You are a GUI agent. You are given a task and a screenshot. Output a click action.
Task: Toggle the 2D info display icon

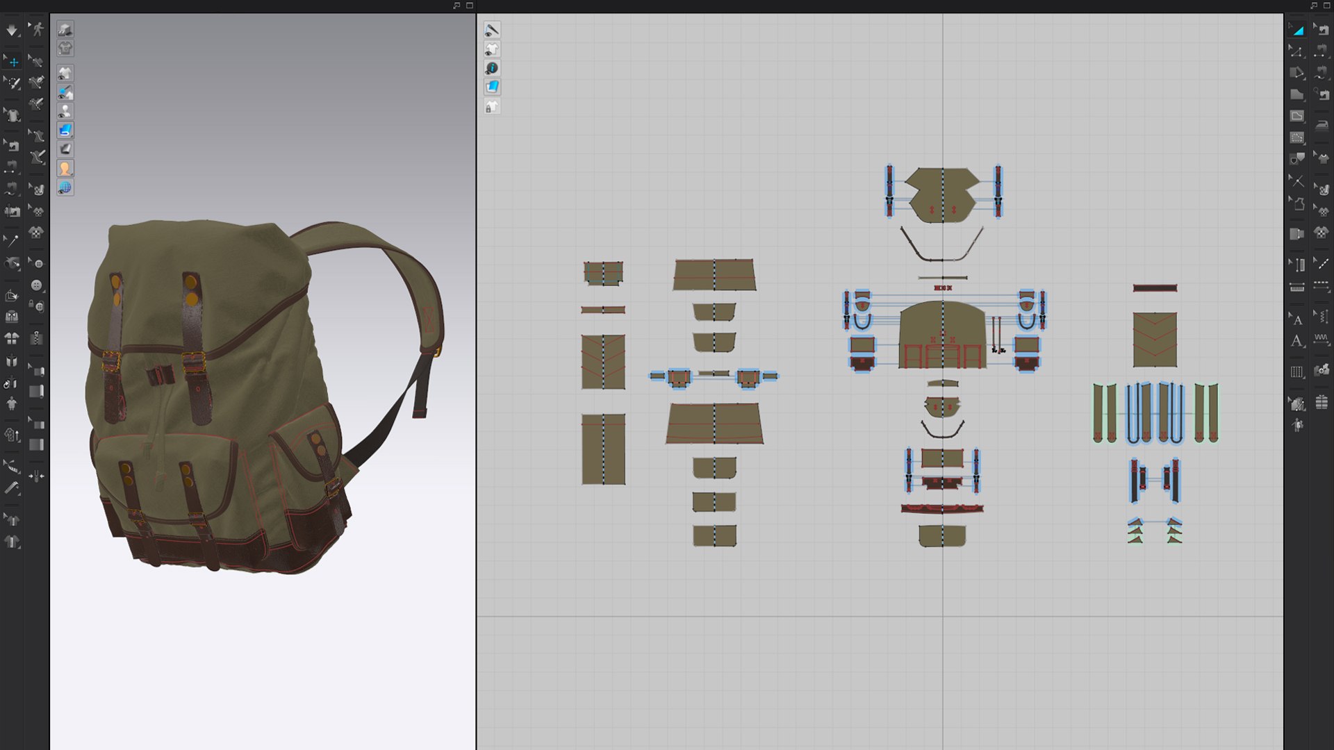(492, 68)
